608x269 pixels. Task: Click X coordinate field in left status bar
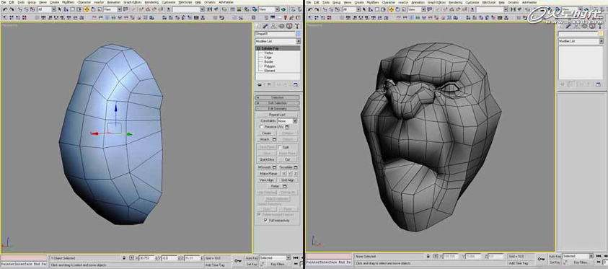(147, 257)
